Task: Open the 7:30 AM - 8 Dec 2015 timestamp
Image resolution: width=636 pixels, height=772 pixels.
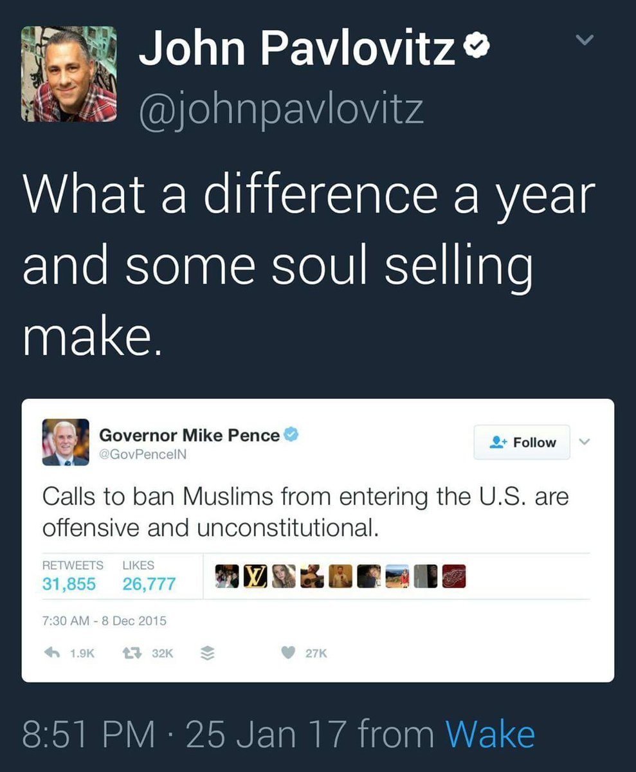Action: 104,621
